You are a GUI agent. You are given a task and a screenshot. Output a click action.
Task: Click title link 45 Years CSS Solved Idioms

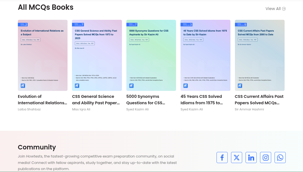coord(202,100)
